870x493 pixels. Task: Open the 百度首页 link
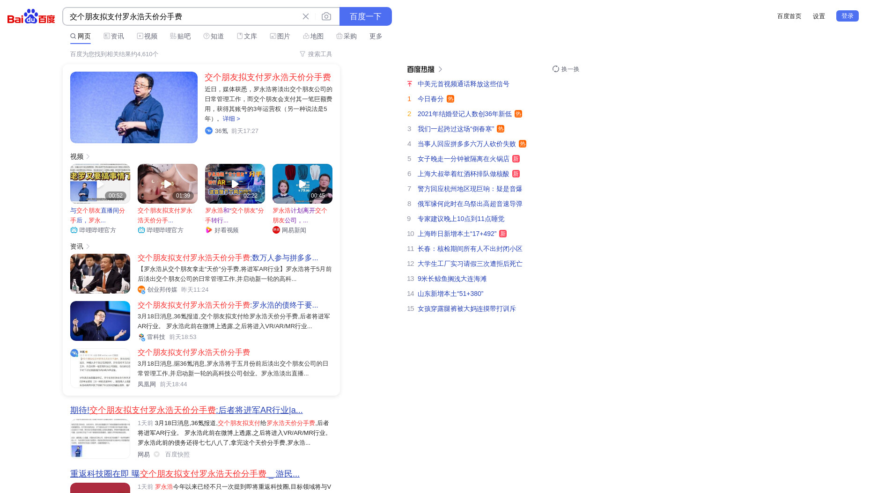pos(789,16)
